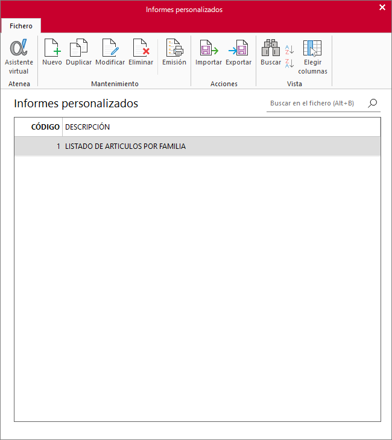Click the Importar action icon
Viewport: 392px width, 440px height.
tap(209, 52)
